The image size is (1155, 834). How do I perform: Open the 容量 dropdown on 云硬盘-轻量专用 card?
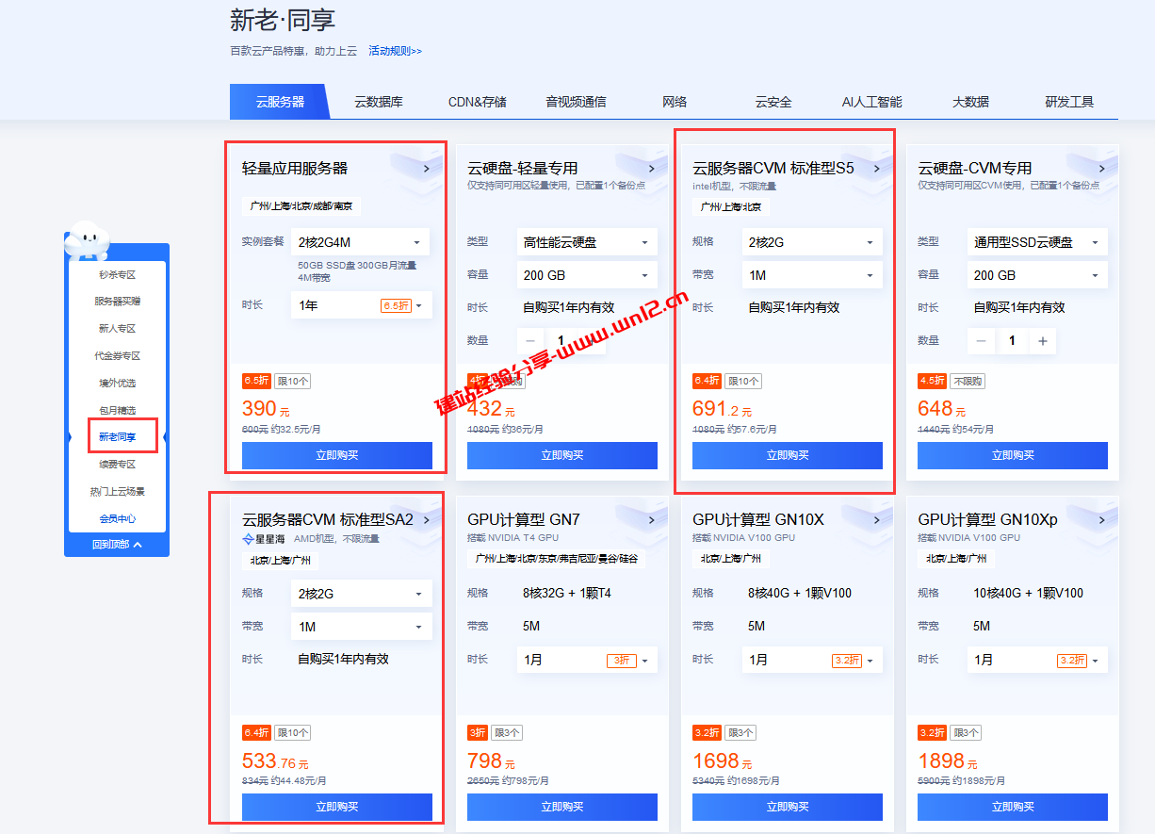pos(586,274)
